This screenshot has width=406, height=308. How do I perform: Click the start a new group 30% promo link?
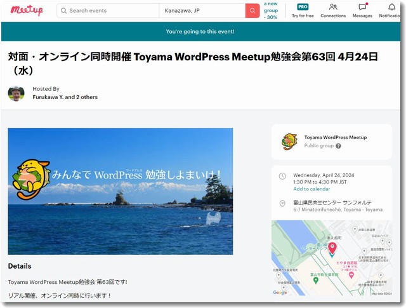pos(271,10)
